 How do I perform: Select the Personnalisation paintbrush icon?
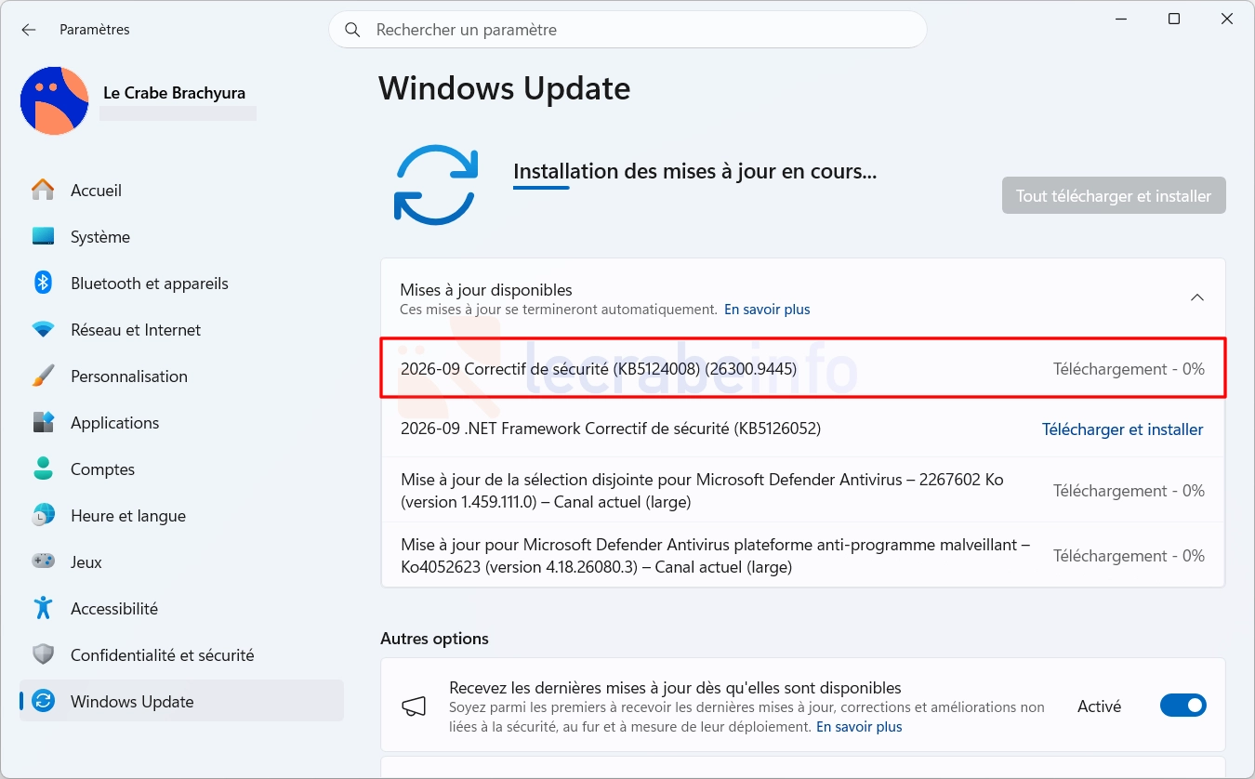tap(43, 376)
